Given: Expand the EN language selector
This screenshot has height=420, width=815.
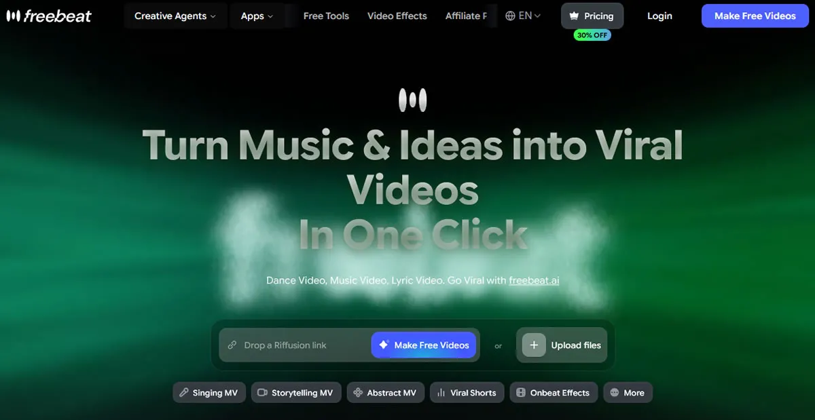Looking at the screenshot, I should (530, 16).
